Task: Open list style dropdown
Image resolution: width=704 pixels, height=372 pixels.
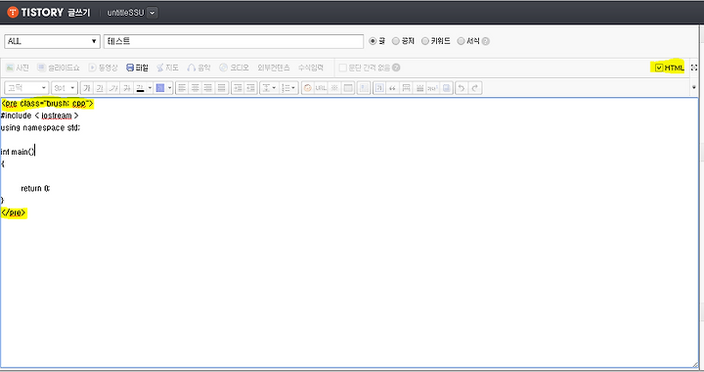Action: (288, 88)
